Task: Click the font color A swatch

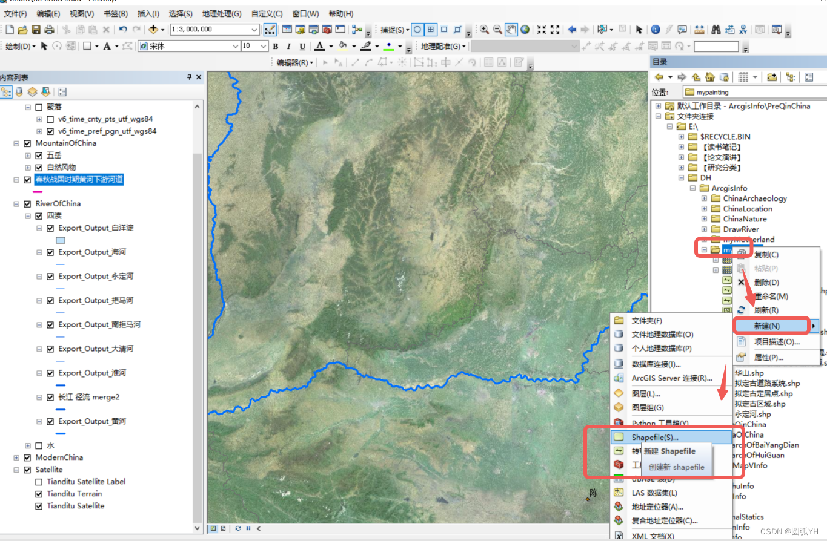Action: [x=319, y=46]
